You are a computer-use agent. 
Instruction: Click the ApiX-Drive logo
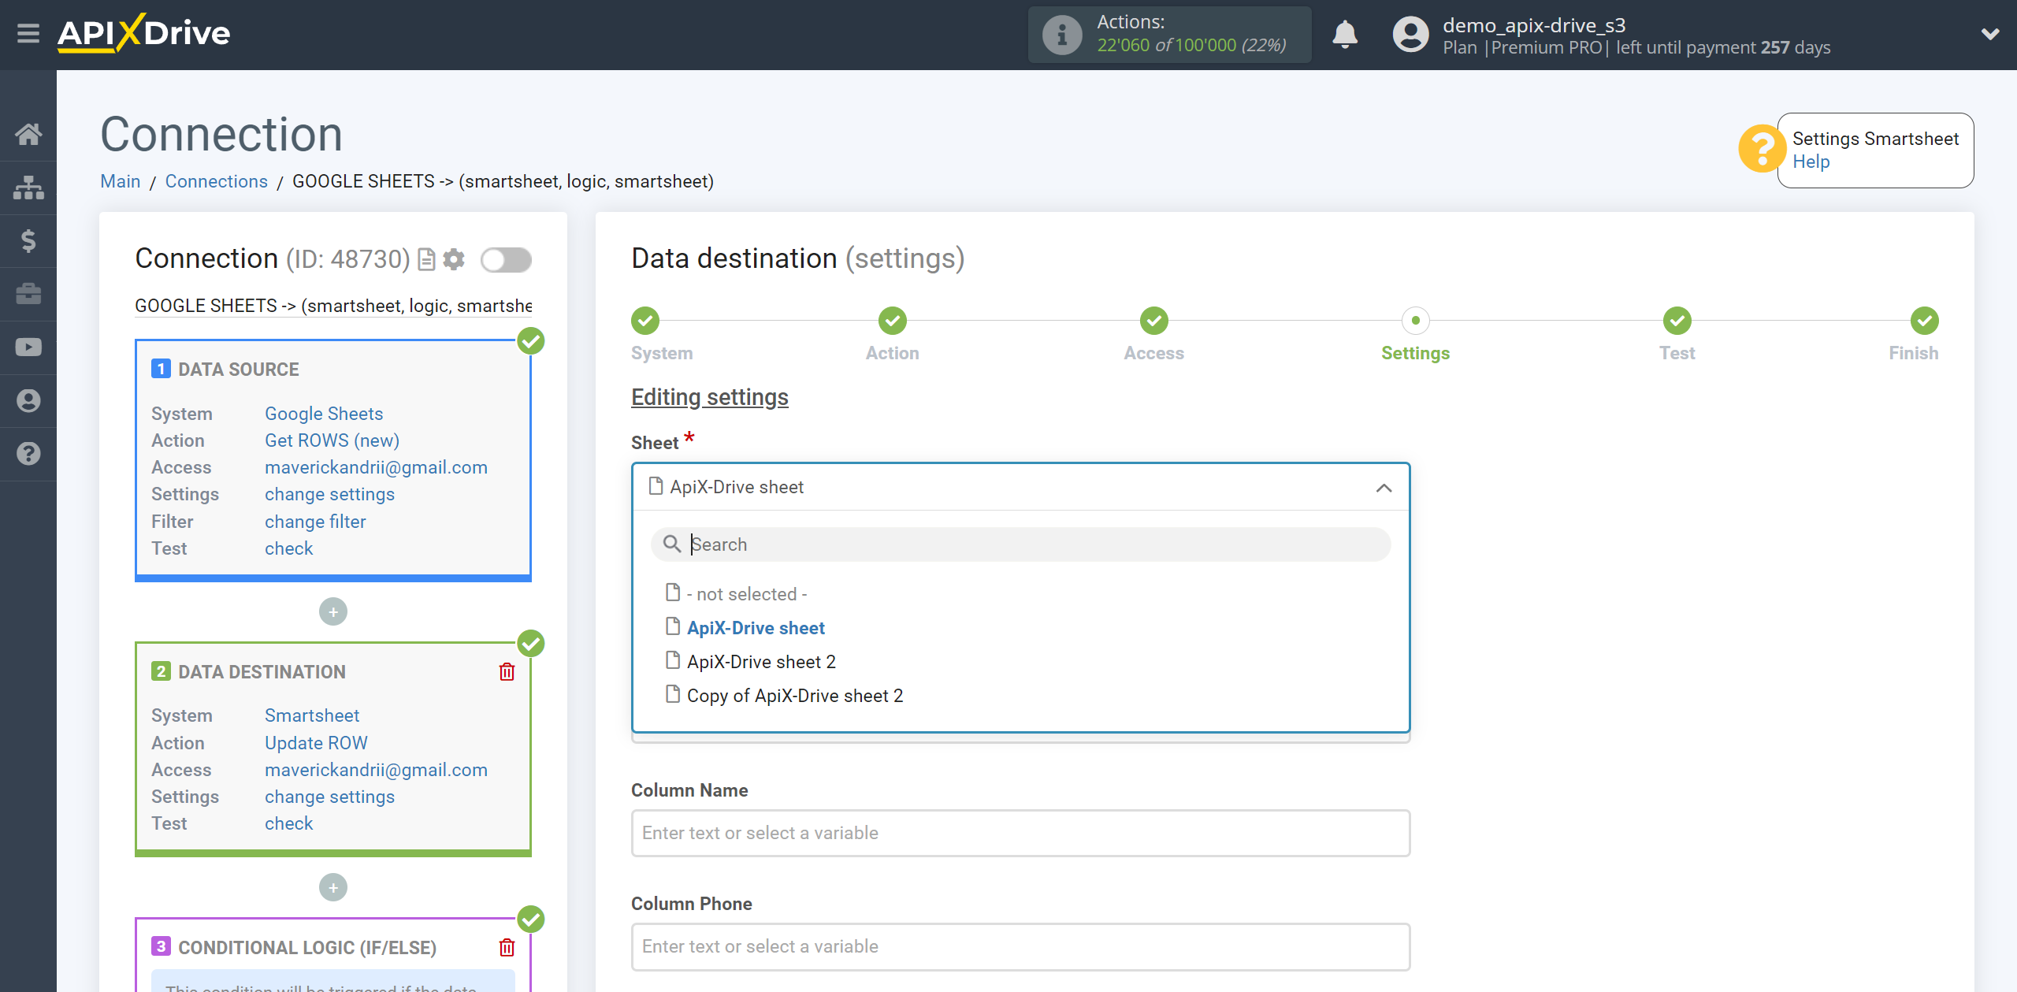[x=144, y=33]
